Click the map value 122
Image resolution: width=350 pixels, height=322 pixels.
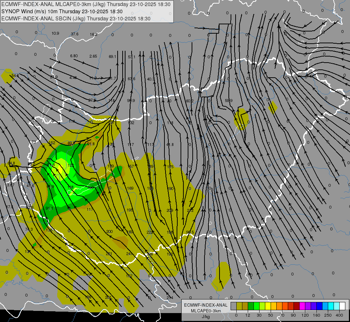71,165
